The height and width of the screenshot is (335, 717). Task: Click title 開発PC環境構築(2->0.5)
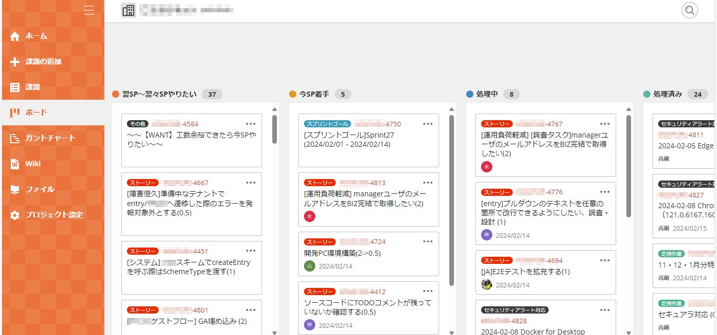[x=342, y=253]
